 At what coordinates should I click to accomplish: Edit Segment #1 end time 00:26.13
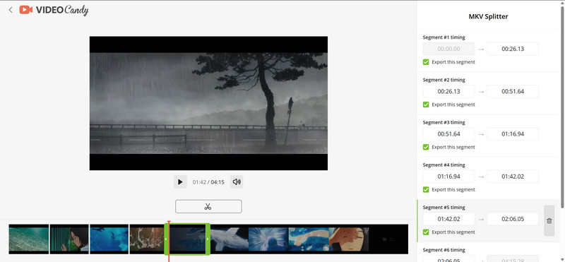513,49
